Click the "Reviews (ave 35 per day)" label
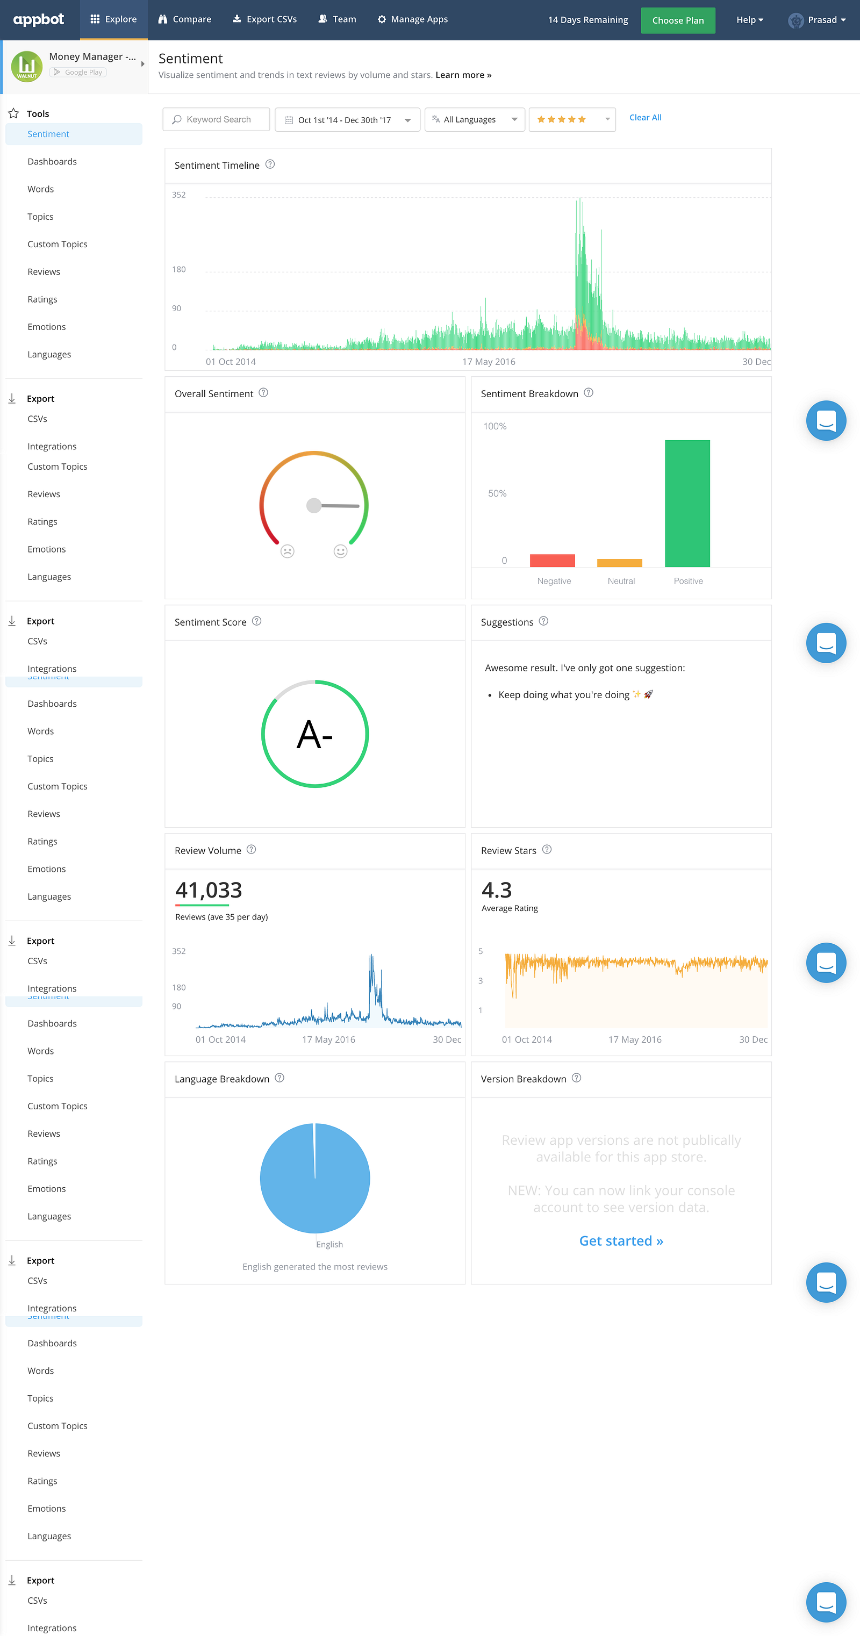860x1636 pixels. (221, 916)
